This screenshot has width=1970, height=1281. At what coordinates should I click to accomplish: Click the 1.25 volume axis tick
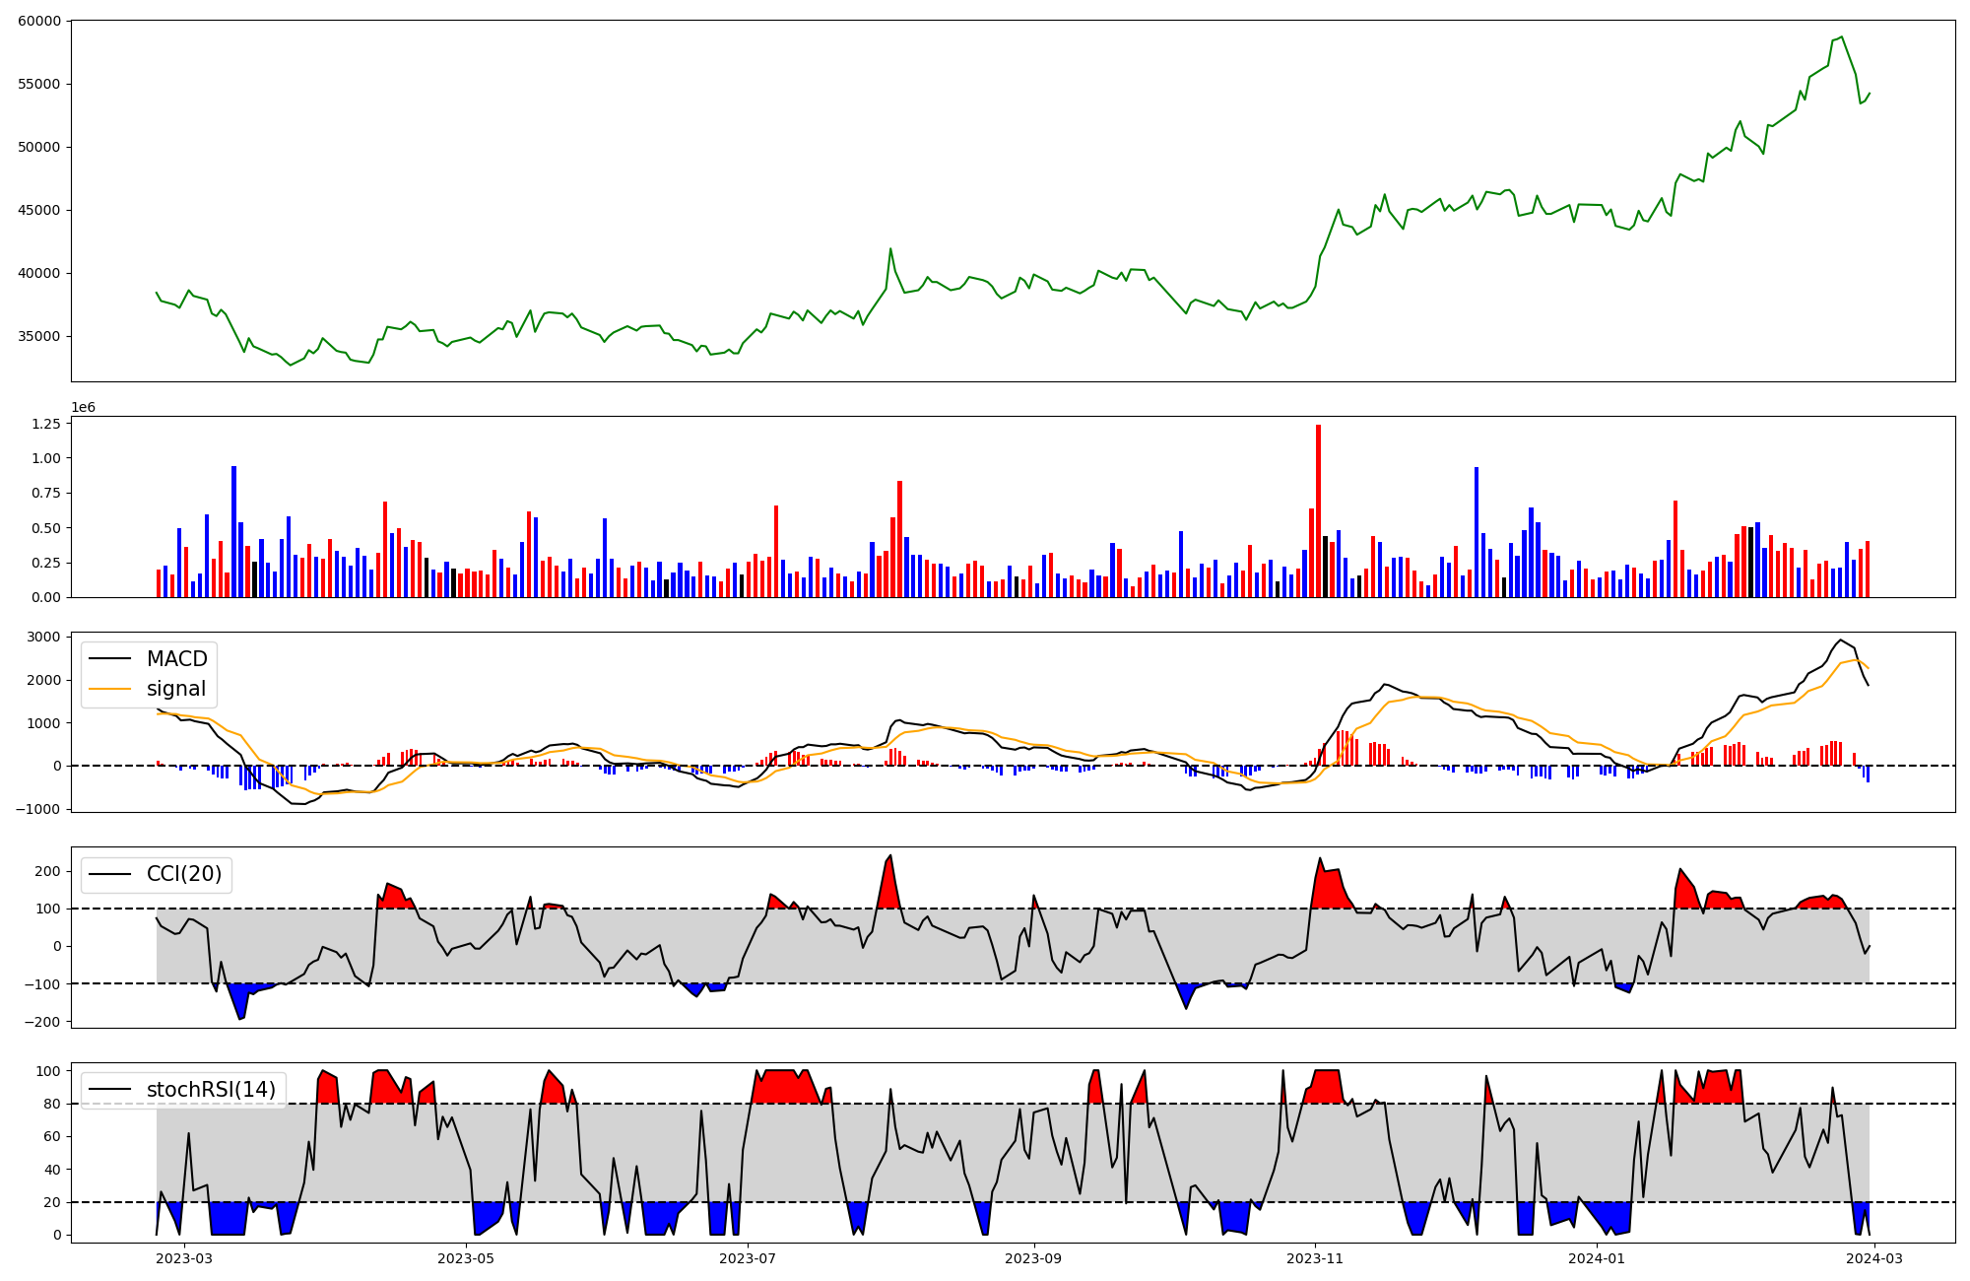click(46, 424)
